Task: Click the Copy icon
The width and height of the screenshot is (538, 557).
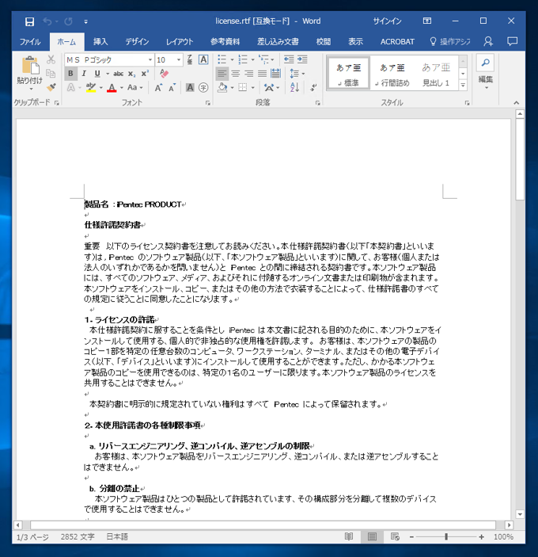Action: (51, 73)
